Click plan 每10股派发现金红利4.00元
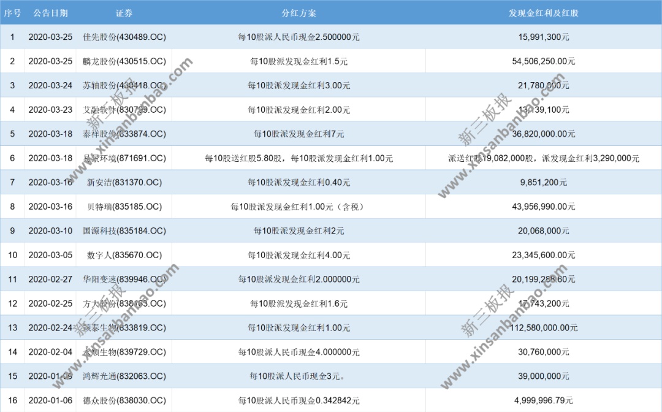The width and height of the screenshot is (662, 412). pos(299,255)
